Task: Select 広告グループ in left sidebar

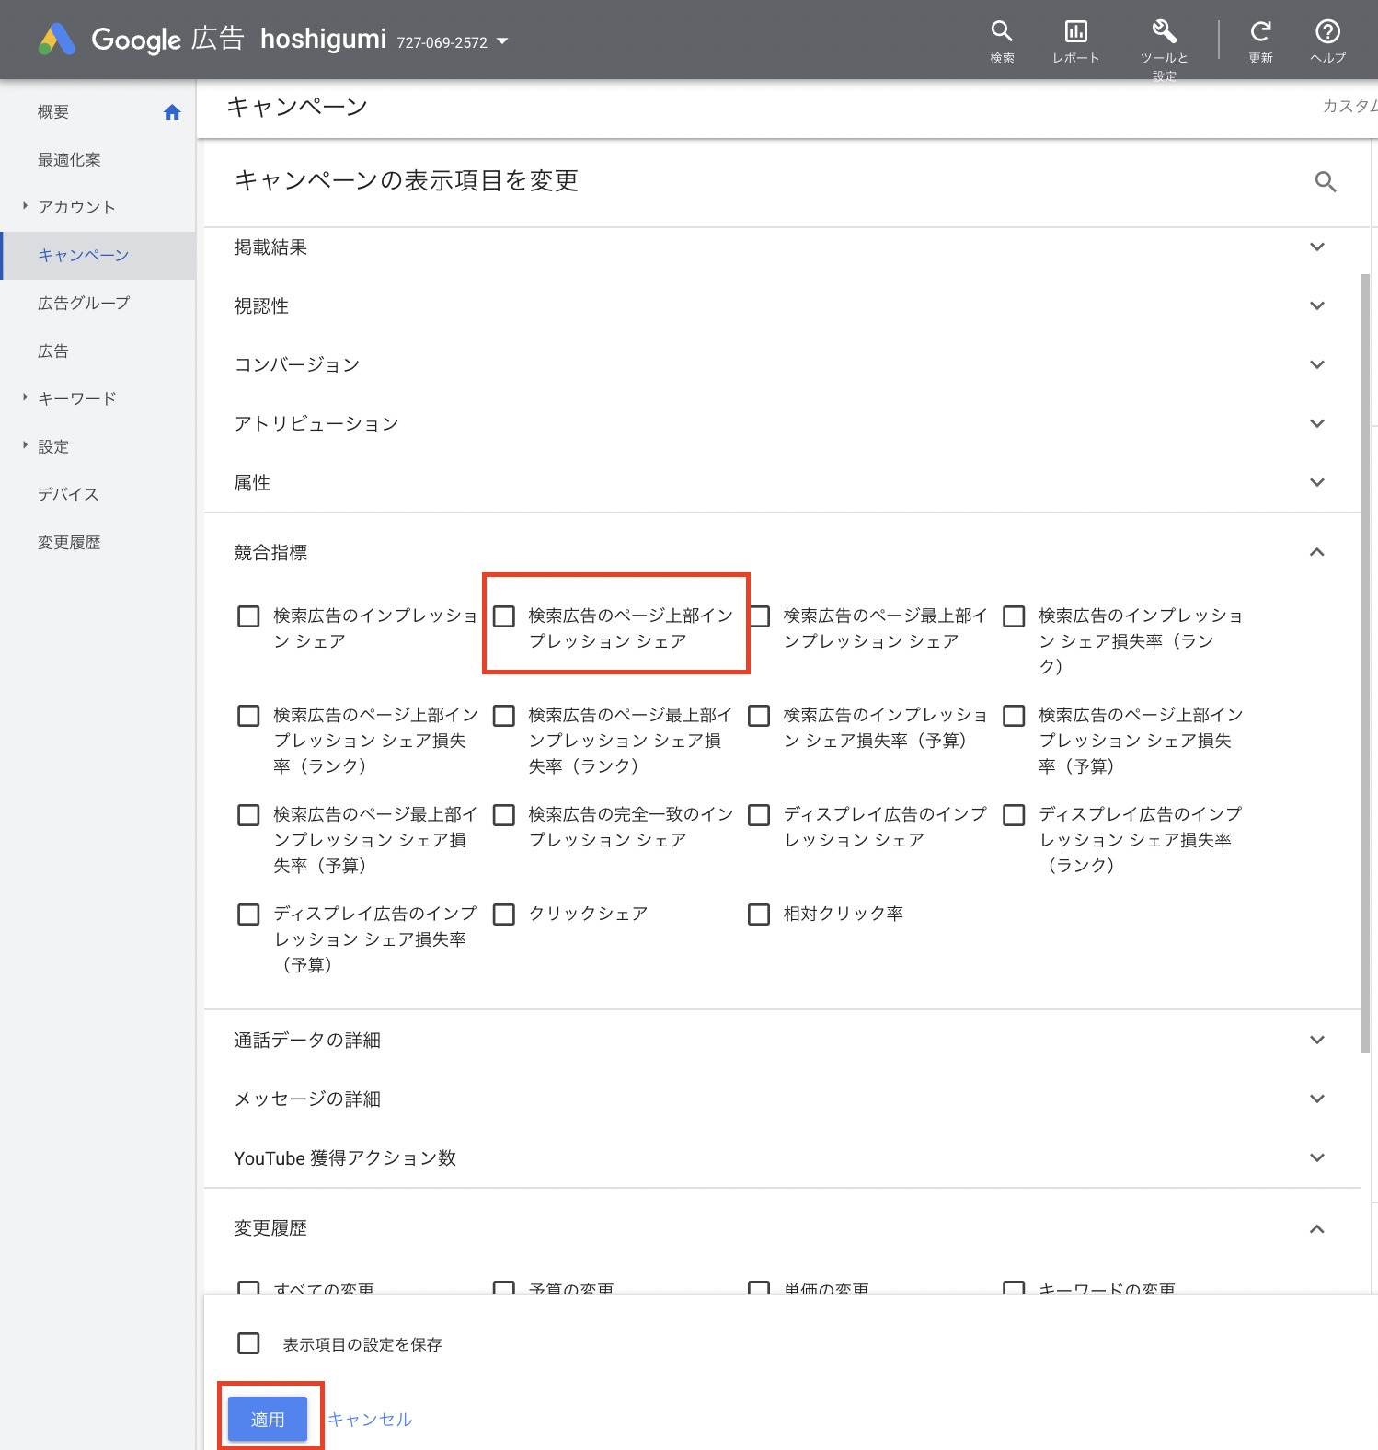Action: click(x=84, y=303)
